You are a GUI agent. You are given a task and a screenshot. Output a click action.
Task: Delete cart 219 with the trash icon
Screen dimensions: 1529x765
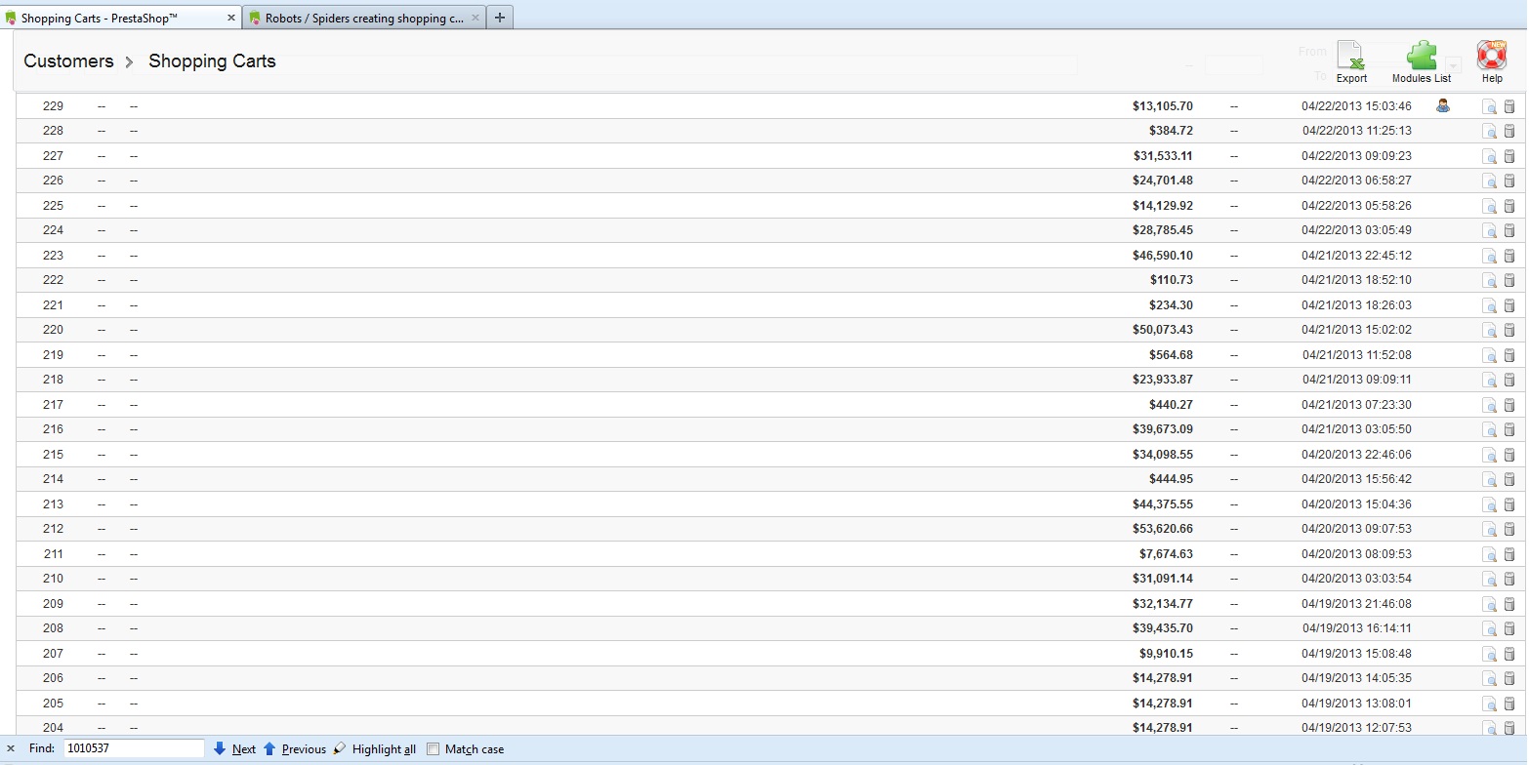click(1509, 355)
